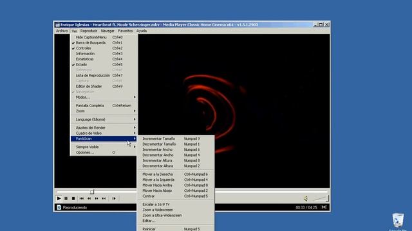Select Escalar a 16:9 TV
The height and width of the screenshot is (231, 412).
pos(176,204)
